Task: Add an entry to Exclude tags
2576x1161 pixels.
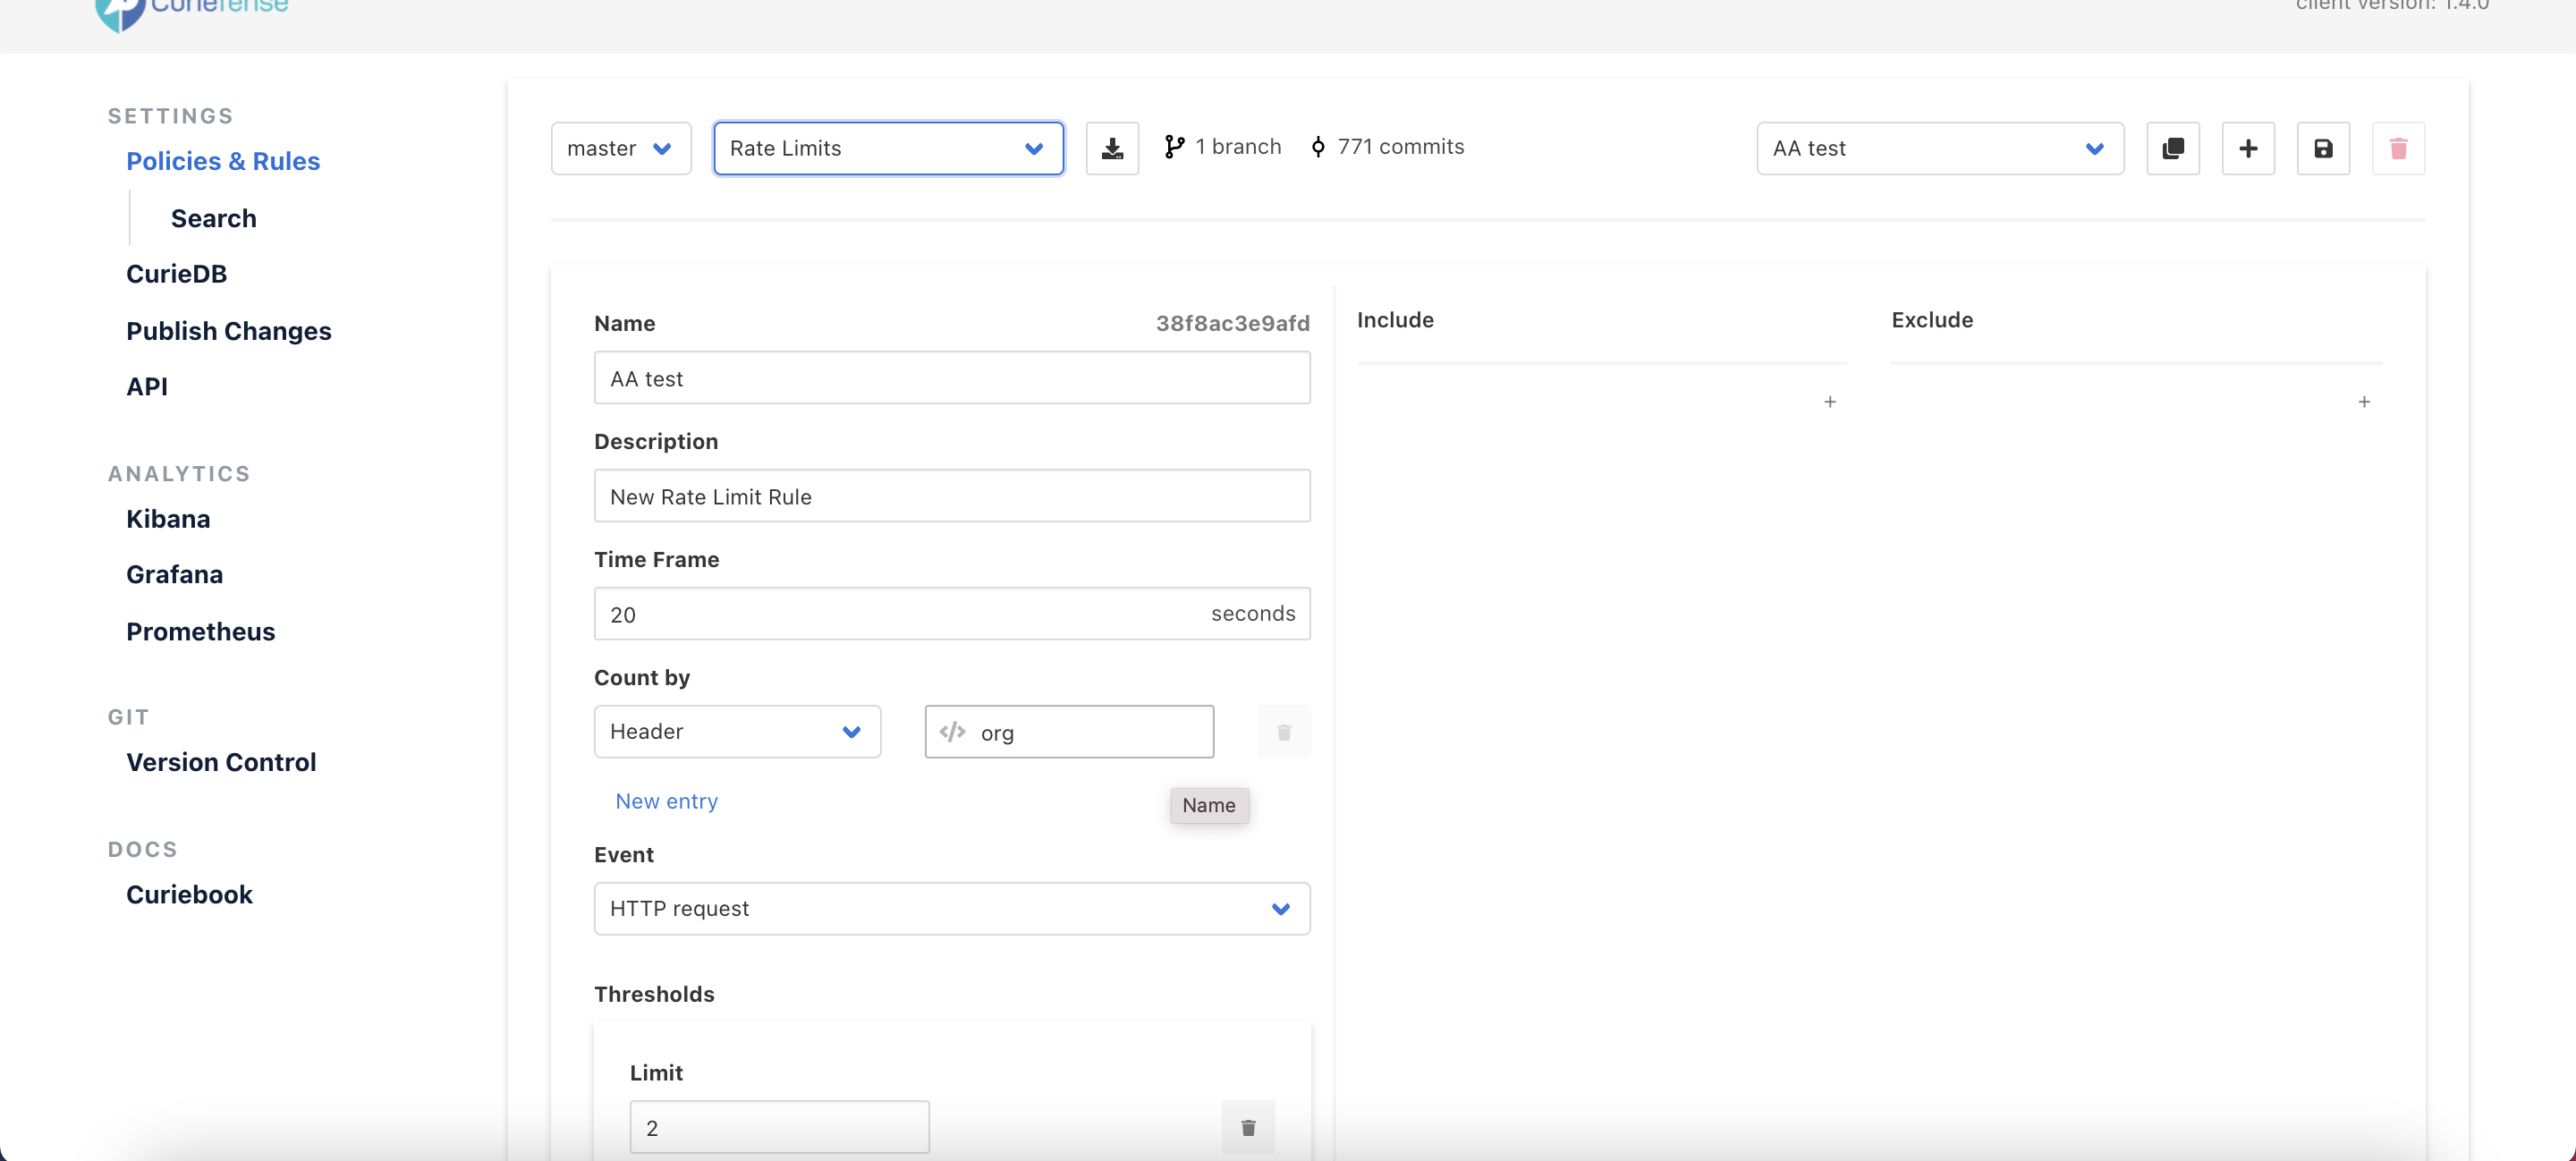Action: click(x=2363, y=401)
